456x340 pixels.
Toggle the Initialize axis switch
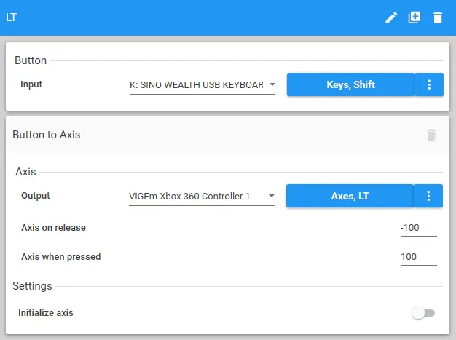(422, 313)
